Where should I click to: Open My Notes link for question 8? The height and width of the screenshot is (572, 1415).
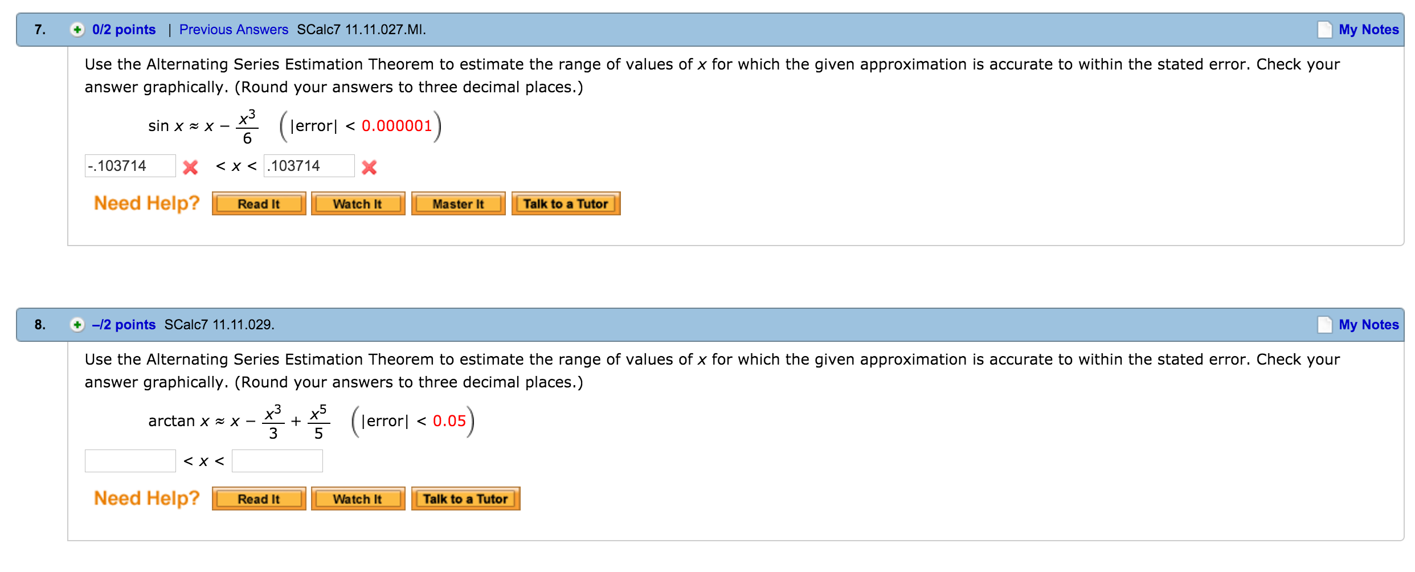click(x=1368, y=325)
